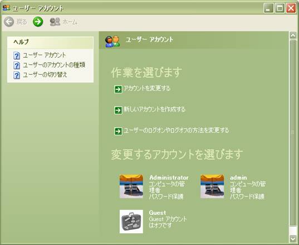Screen dimensions: 299x245
Task: Click the scrollbar down arrow
Action: [293, 238]
